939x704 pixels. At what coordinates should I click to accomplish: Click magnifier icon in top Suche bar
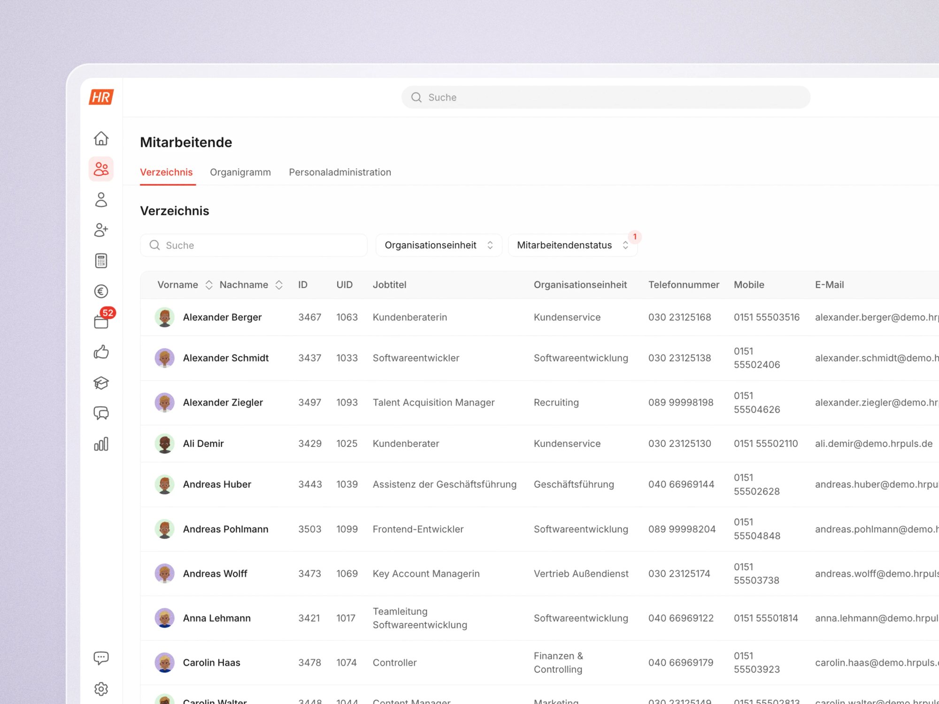[416, 97]
